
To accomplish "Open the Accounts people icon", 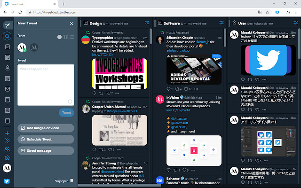I will [x=7, y=149].
